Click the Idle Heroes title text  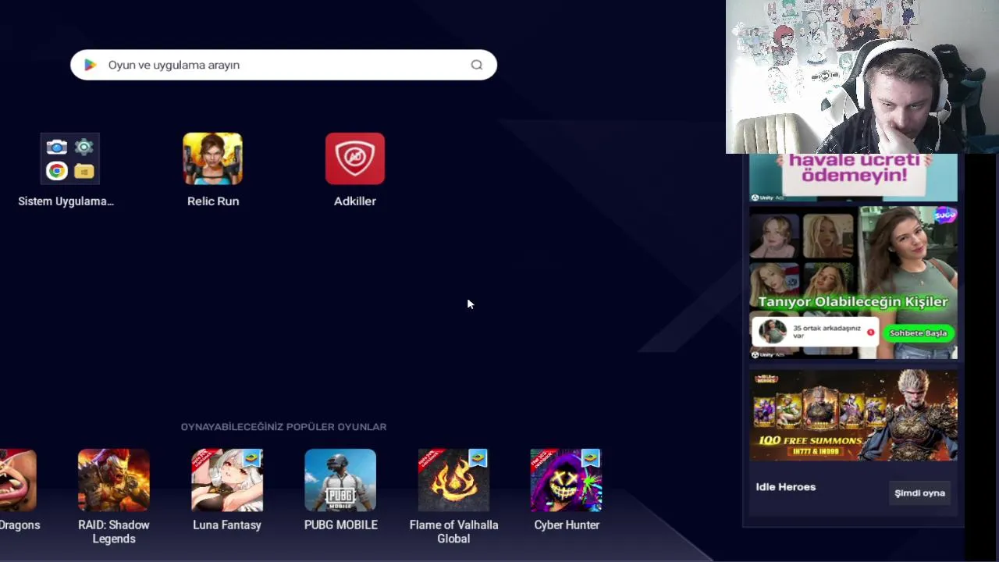[785, 487]
